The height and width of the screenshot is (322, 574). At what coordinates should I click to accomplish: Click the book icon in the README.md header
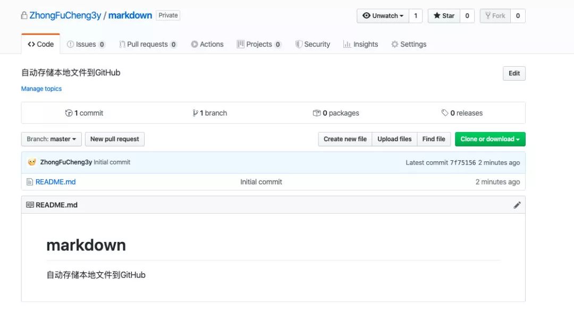(x=30, y=205)
